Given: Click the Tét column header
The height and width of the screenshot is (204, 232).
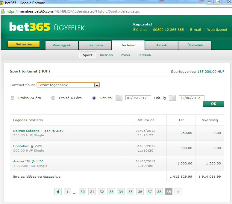Looking at the screenshot, I should [x=181, y=120].
